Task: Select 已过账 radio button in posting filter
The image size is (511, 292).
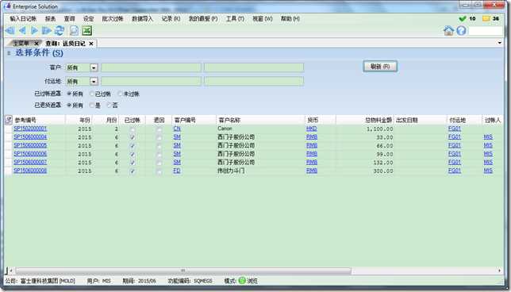Action: (x=92, y=94)
